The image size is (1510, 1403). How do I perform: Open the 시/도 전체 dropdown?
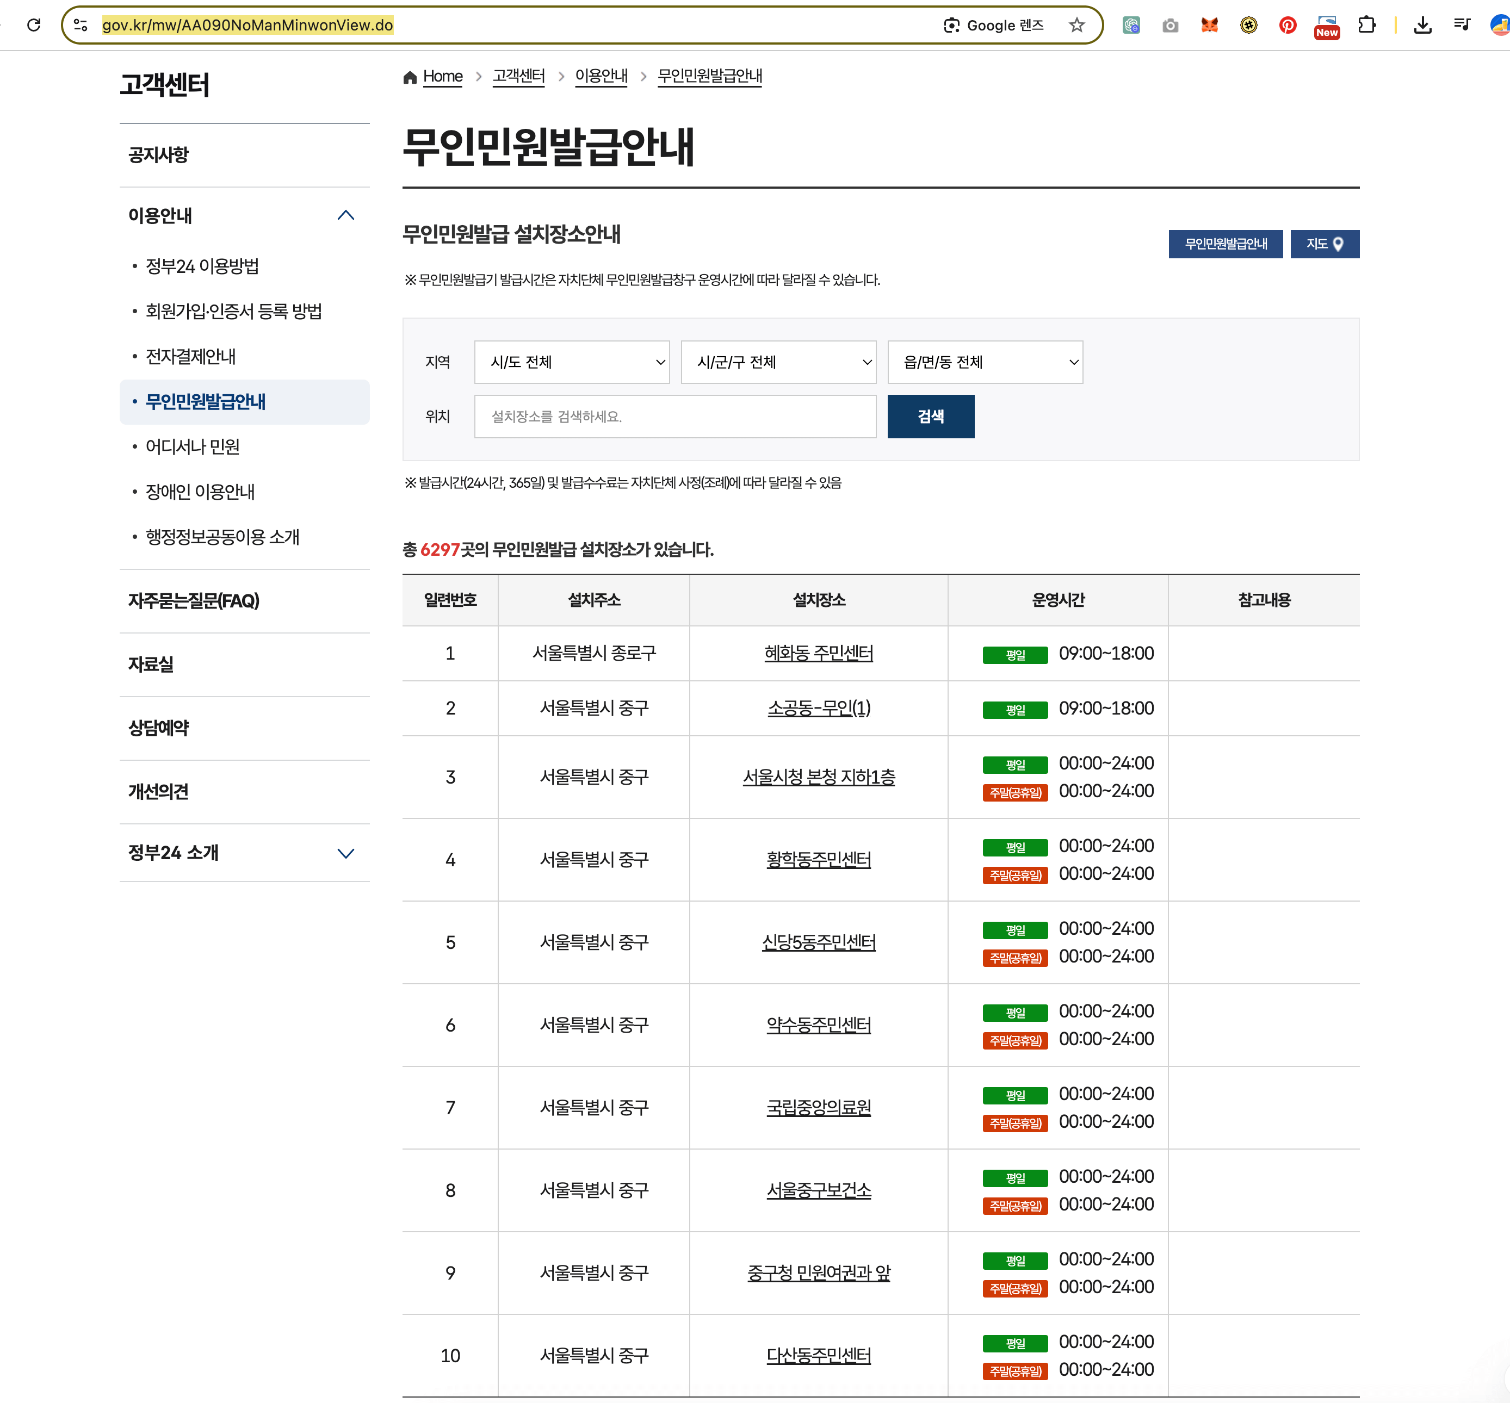[x=571, y=362]
